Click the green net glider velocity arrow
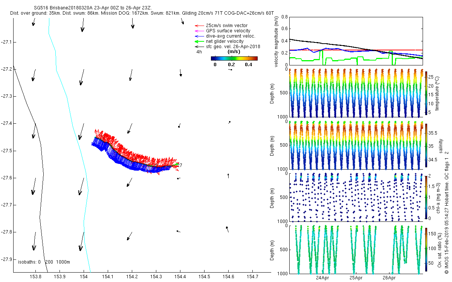 tap(199, 41)
